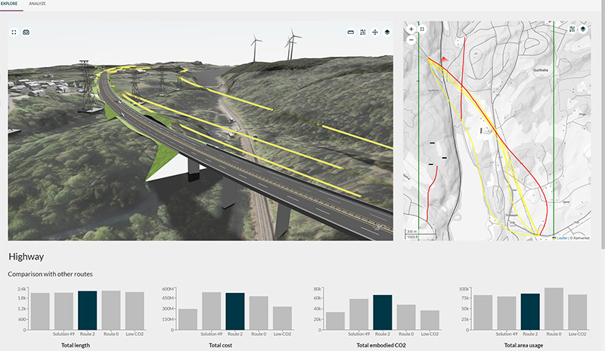Select the Route 2 bar in Total cost
605x351 pixels.
point(235,311)
